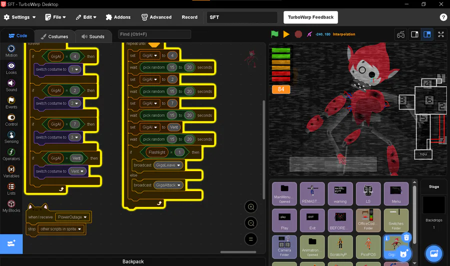Open the Sound block category

[11, 86]
